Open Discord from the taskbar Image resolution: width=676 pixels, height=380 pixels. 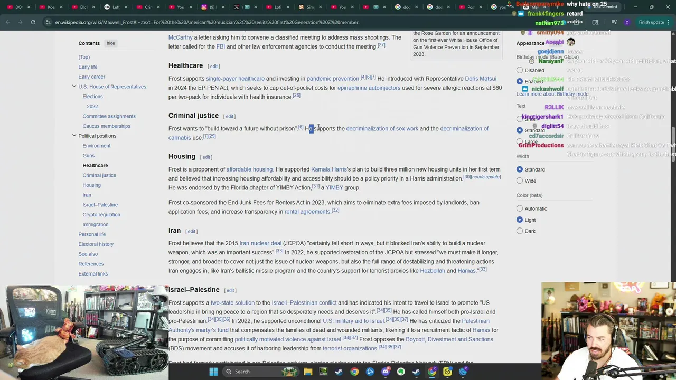coord(386,372)
